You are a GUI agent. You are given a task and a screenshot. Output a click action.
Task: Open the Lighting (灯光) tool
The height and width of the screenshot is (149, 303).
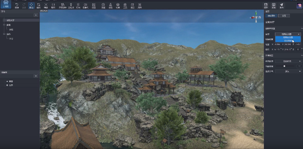[x=78, y=5]
